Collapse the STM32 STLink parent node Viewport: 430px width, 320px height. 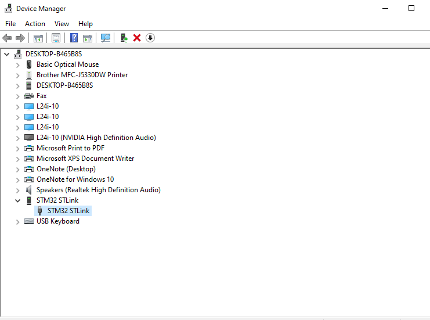pyautogui.click(x=18, y=200)
